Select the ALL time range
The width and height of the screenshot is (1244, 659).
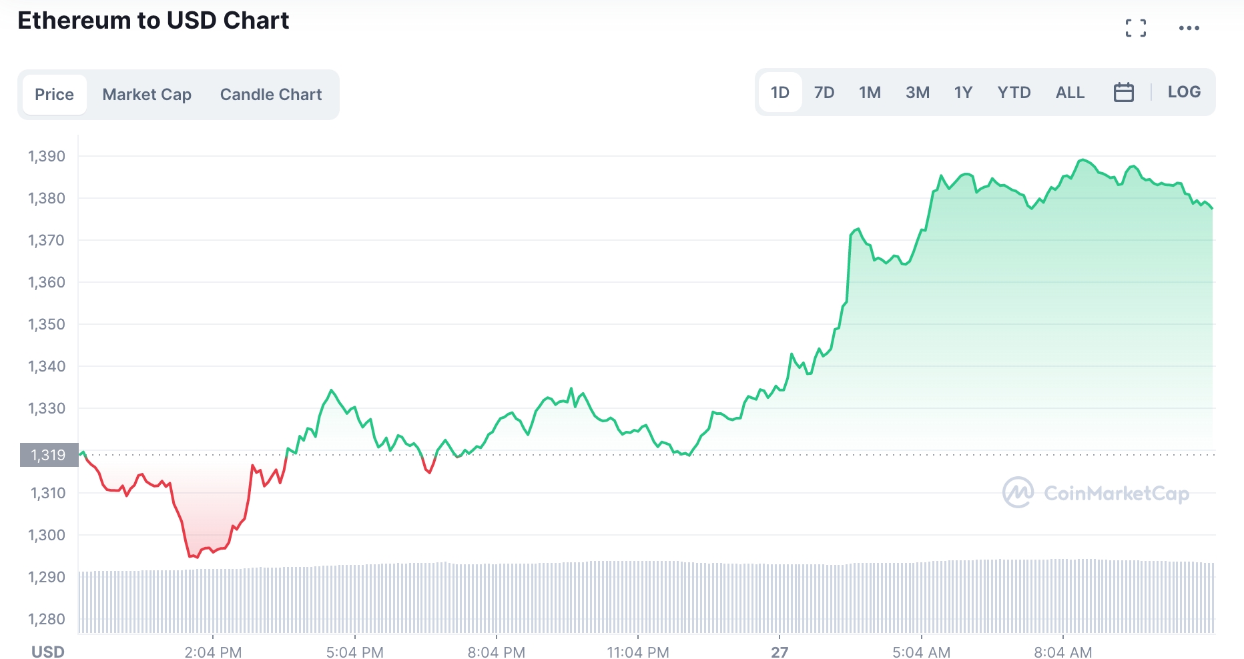point(1070,92)
